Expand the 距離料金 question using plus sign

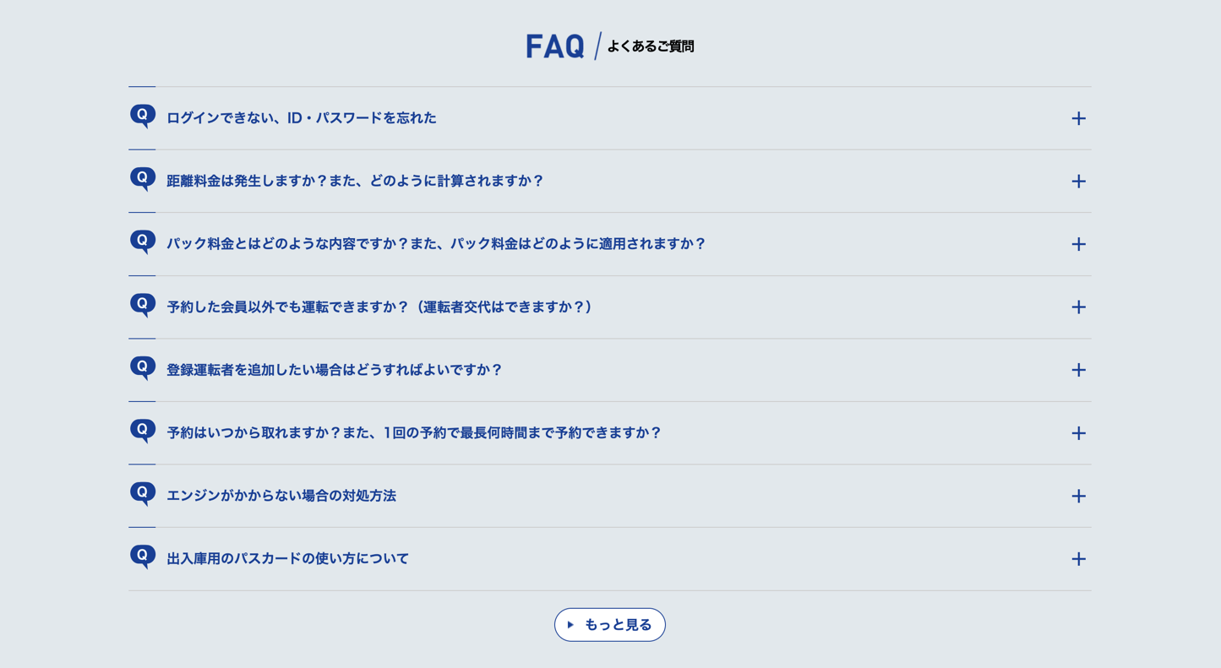pyautogui.click(x=1078, y=182)
